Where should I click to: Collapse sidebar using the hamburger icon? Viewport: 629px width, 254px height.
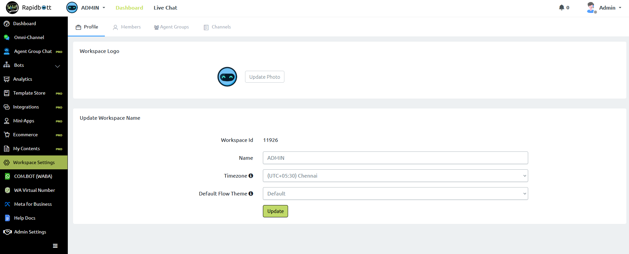[55, 246]
